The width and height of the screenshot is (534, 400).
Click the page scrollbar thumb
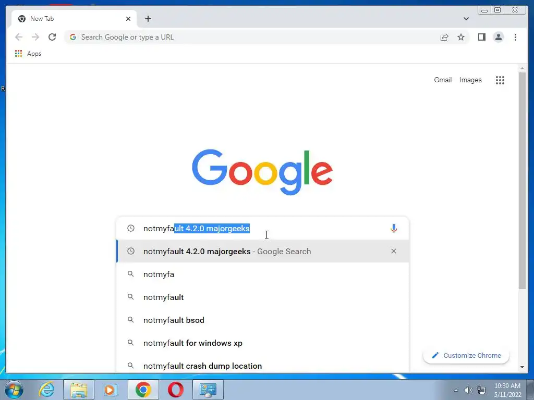coord(522,181)
